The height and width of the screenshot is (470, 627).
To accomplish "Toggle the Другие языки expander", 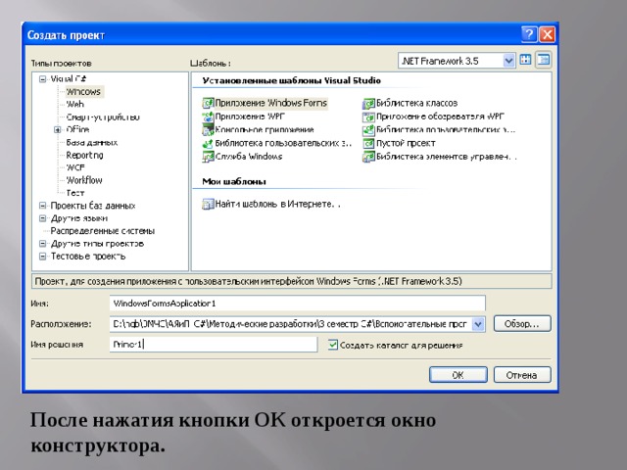I will coord(42,218).
